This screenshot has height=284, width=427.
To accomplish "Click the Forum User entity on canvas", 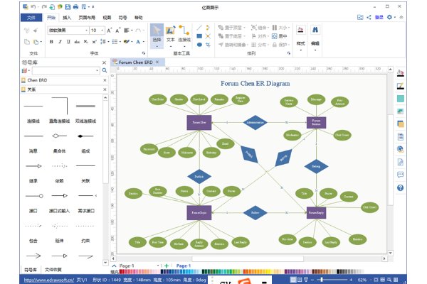I will (x=199, y=122).
